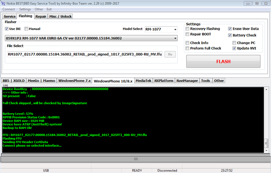Click 'Sending FFU Header CertData' log line
Viewport: 271px width, 173px height.
pyautogui.click(x=25, y=142)
